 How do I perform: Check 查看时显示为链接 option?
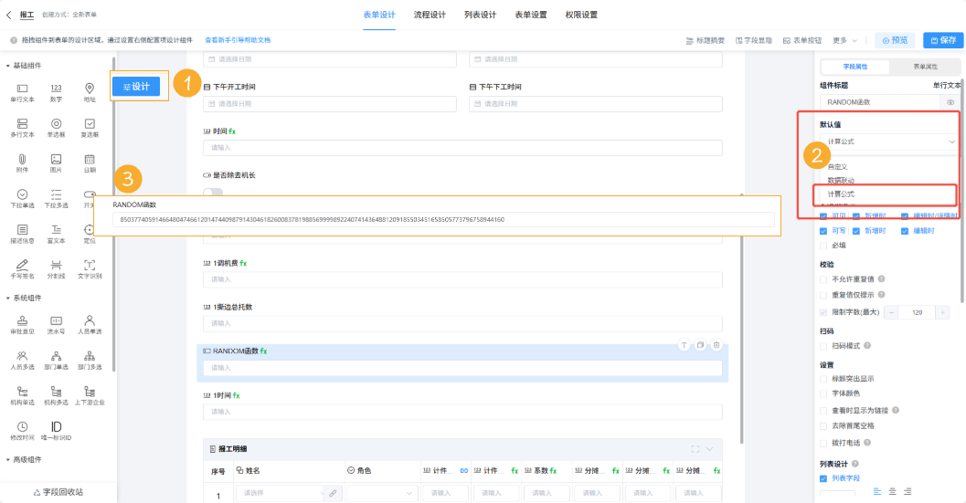(823, 411)
